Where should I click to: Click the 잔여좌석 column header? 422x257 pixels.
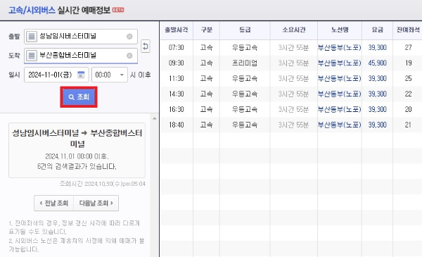click(408, 30)
